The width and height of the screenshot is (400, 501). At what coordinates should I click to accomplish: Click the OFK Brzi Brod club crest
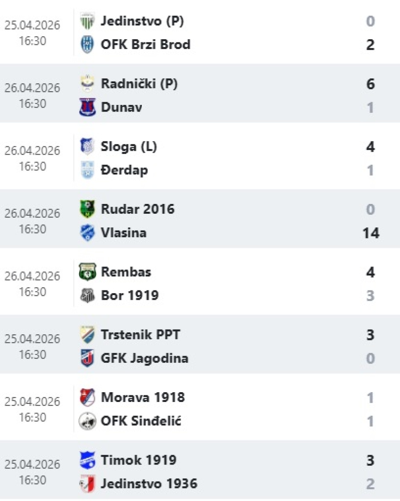[87, 45]
